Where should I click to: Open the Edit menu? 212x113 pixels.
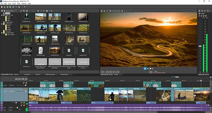pos(5,3)
